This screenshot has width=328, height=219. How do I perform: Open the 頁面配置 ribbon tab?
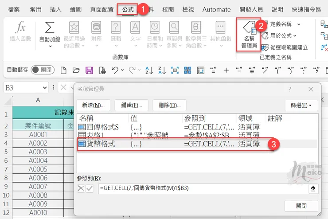coord(102,9)
